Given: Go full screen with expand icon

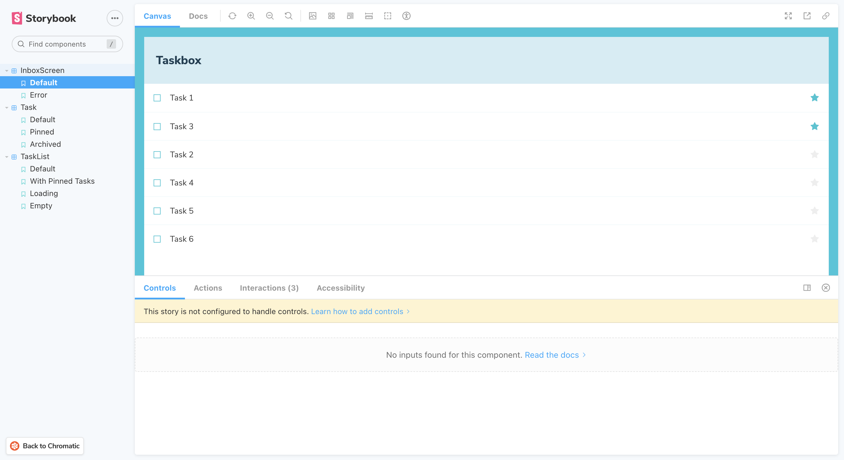Looking at the screenshot, I should click(x=788, y=16).
